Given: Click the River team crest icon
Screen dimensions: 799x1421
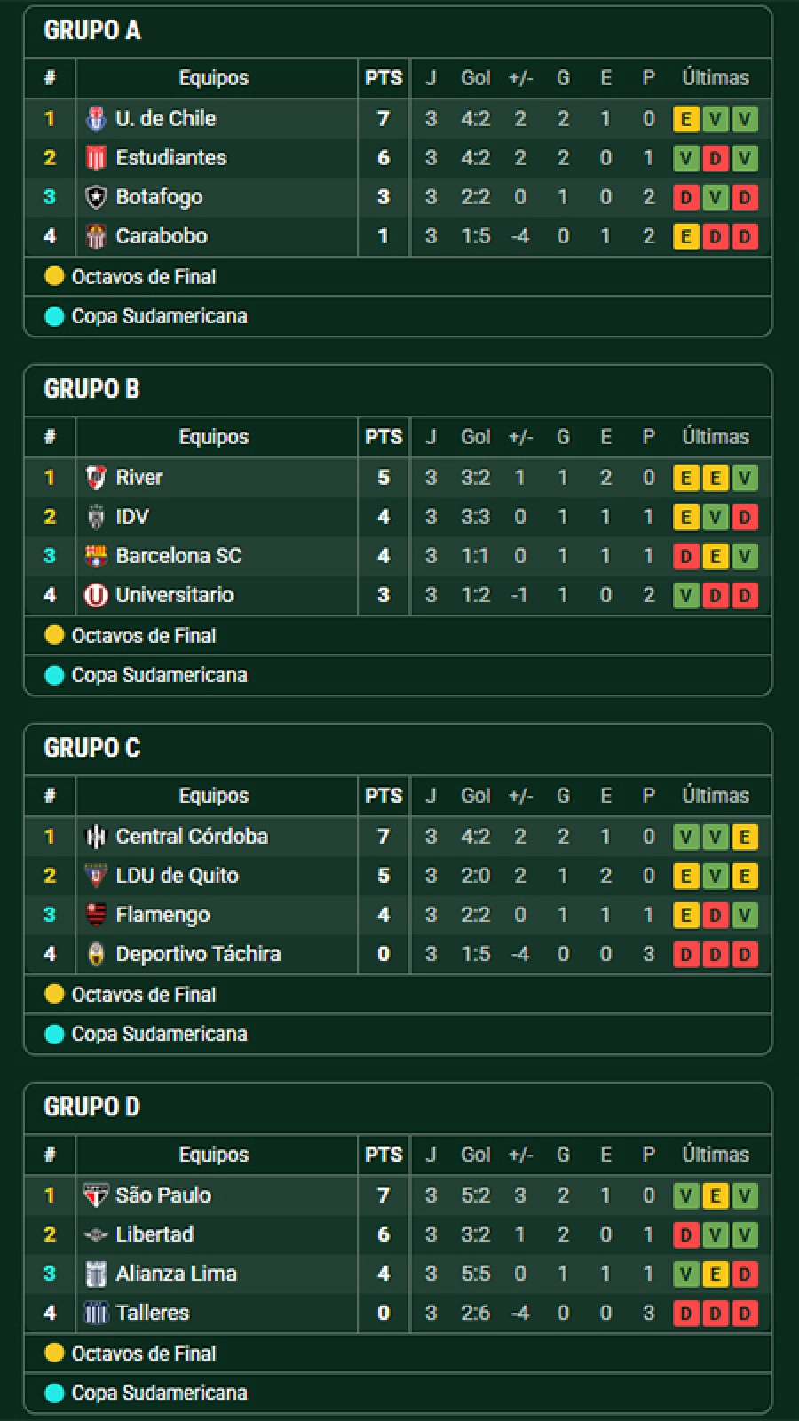Looking at the screenshot, I should point(96,478).
